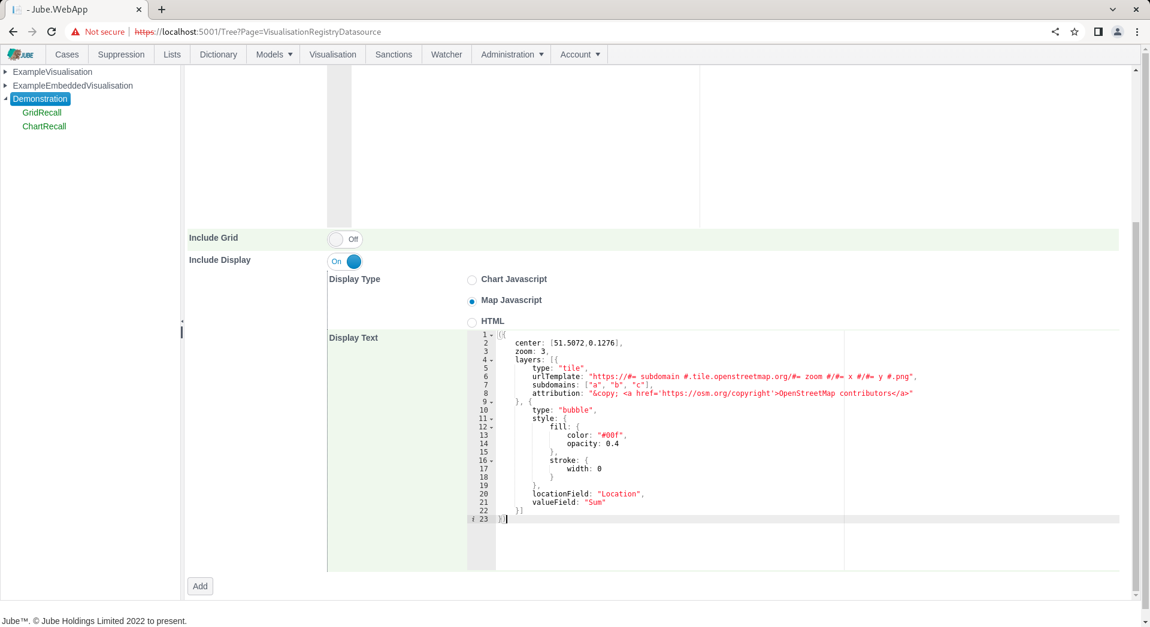Screen dimensions: 1150x627
Task: Open Visualisation menu
Action: coord(332,54)
